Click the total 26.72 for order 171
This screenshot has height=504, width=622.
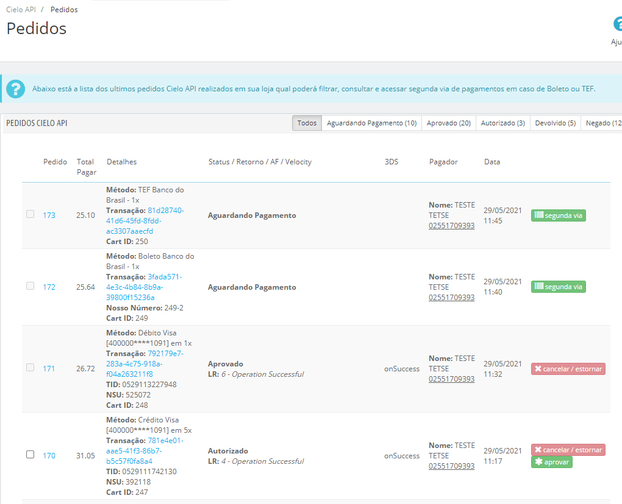coord(86,369)
